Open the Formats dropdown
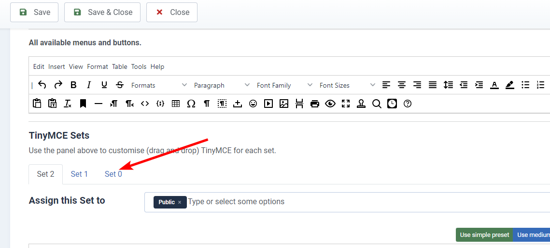This screenshot has height=248, width=550. [x=159, y=85]
